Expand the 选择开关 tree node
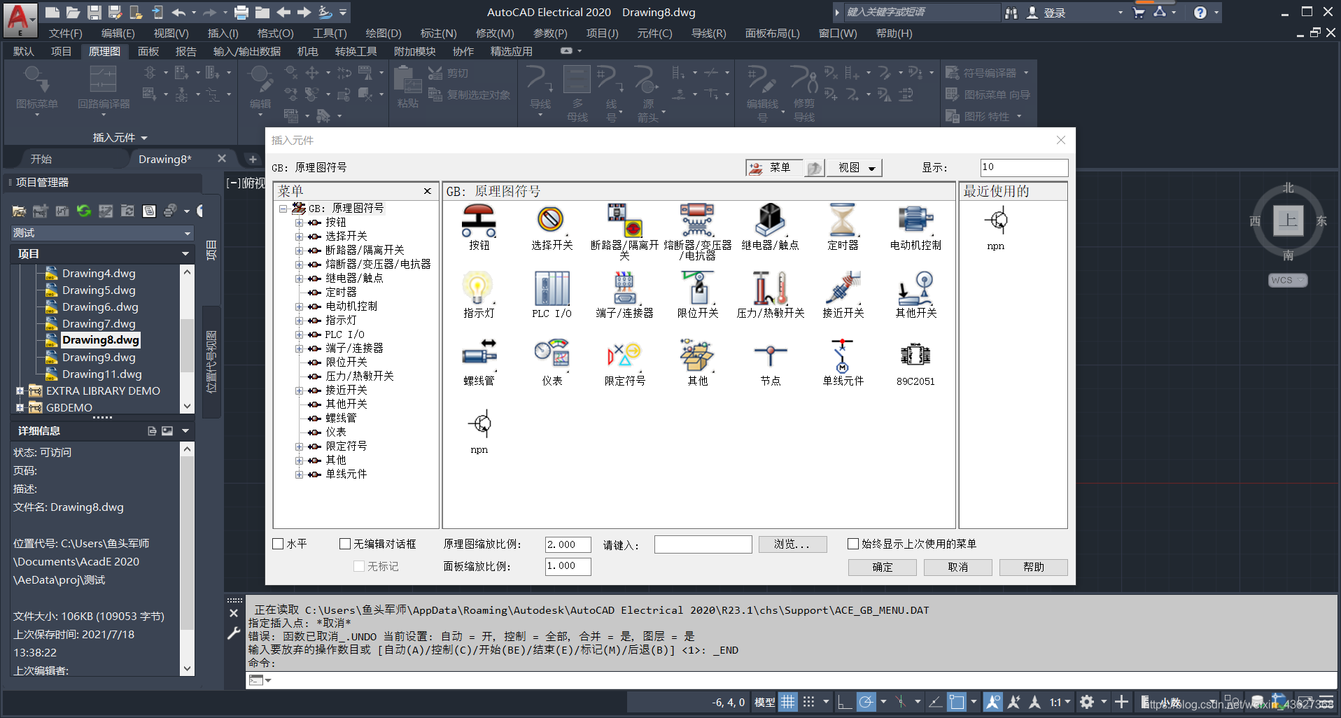This screenshot has height=718, width=1341. point(299,237)
